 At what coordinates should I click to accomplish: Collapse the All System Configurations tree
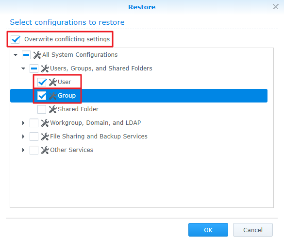(x=16, y=55)
